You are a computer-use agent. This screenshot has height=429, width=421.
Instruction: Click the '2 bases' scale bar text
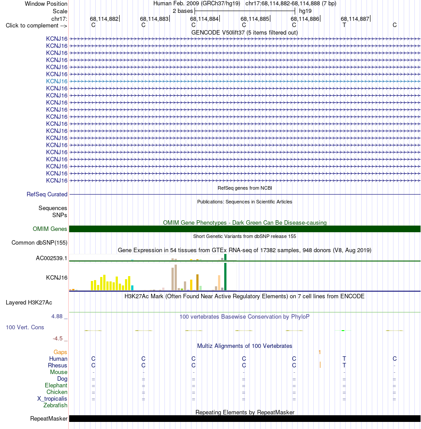click(183, 11)
